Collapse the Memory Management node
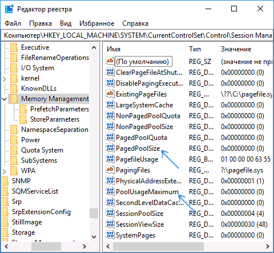The image size is (274, 253). coord(5,99)
